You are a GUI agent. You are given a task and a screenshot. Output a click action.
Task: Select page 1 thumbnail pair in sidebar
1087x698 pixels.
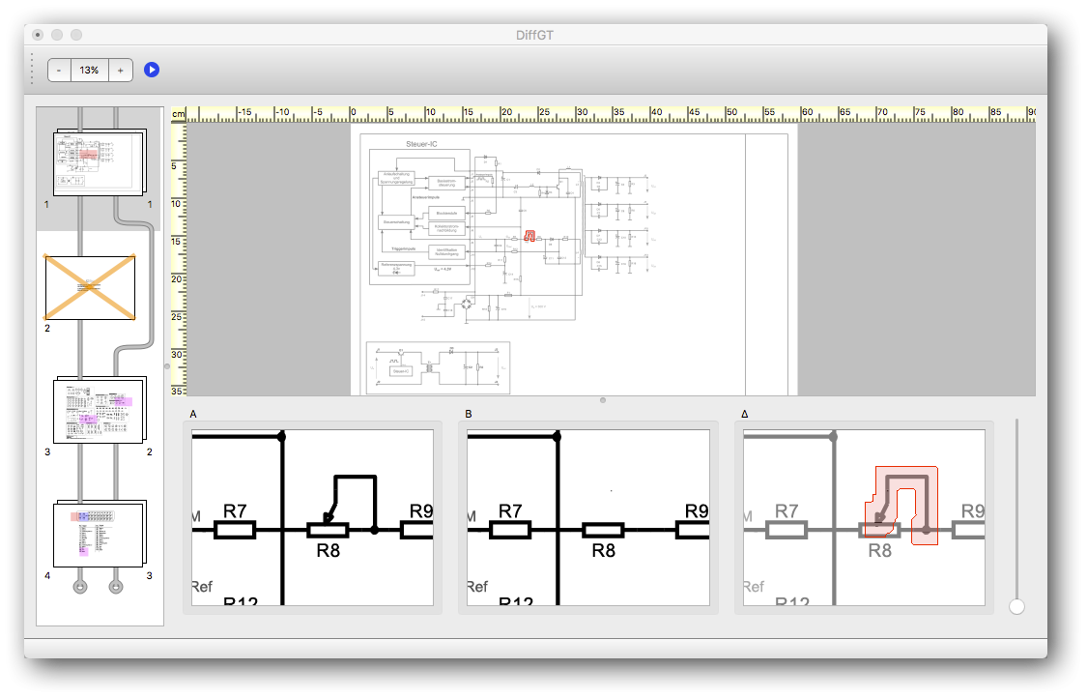(100, 163)
